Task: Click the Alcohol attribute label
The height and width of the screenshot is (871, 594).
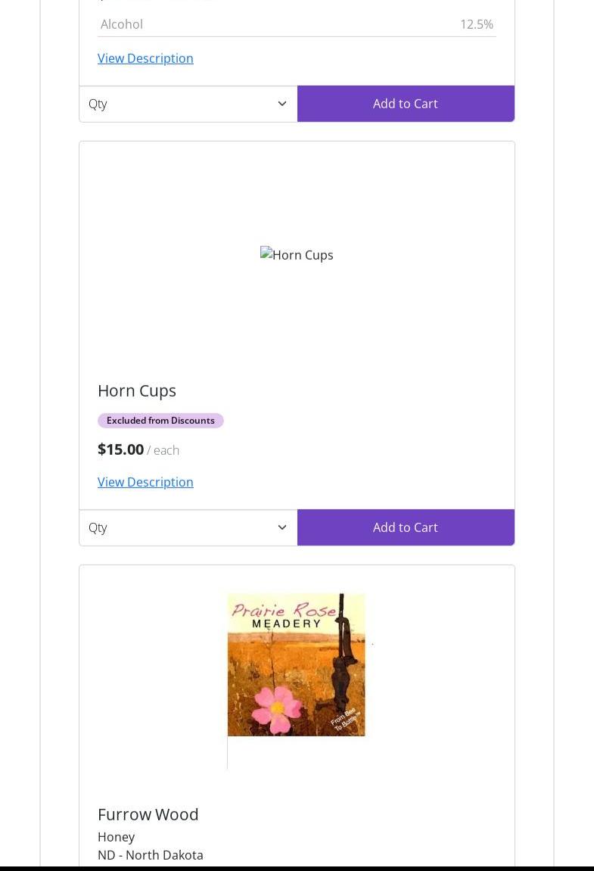Action: [x=122, y=24]
